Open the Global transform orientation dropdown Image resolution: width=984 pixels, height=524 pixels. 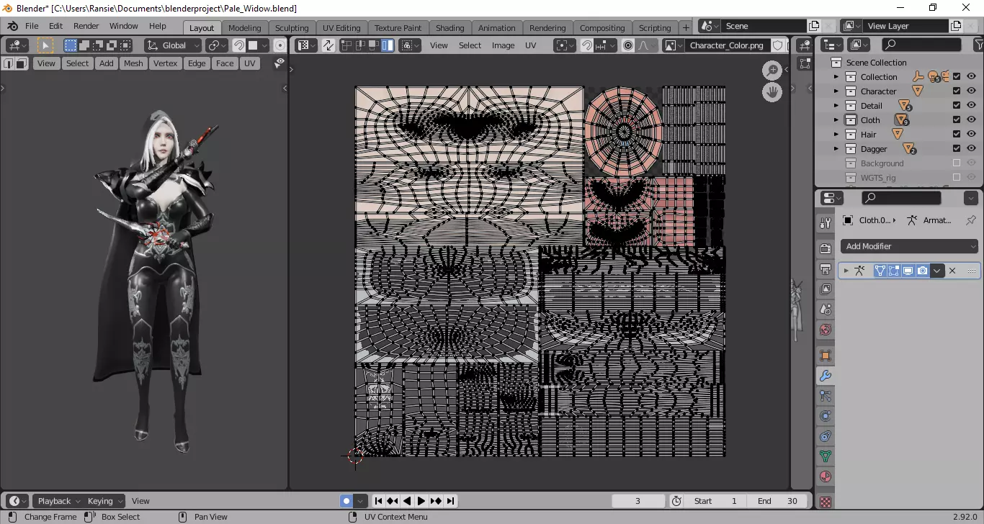[172, 45]
